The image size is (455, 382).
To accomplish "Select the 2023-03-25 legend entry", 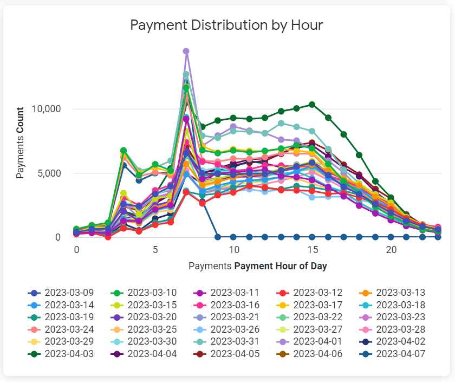I will pyautogui.click(x=144, y=329).
